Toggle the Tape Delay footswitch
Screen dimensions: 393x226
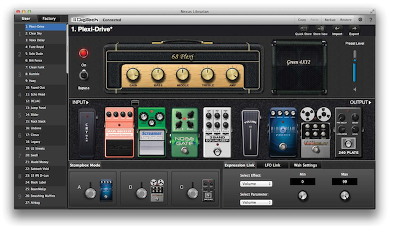point(316,150)
